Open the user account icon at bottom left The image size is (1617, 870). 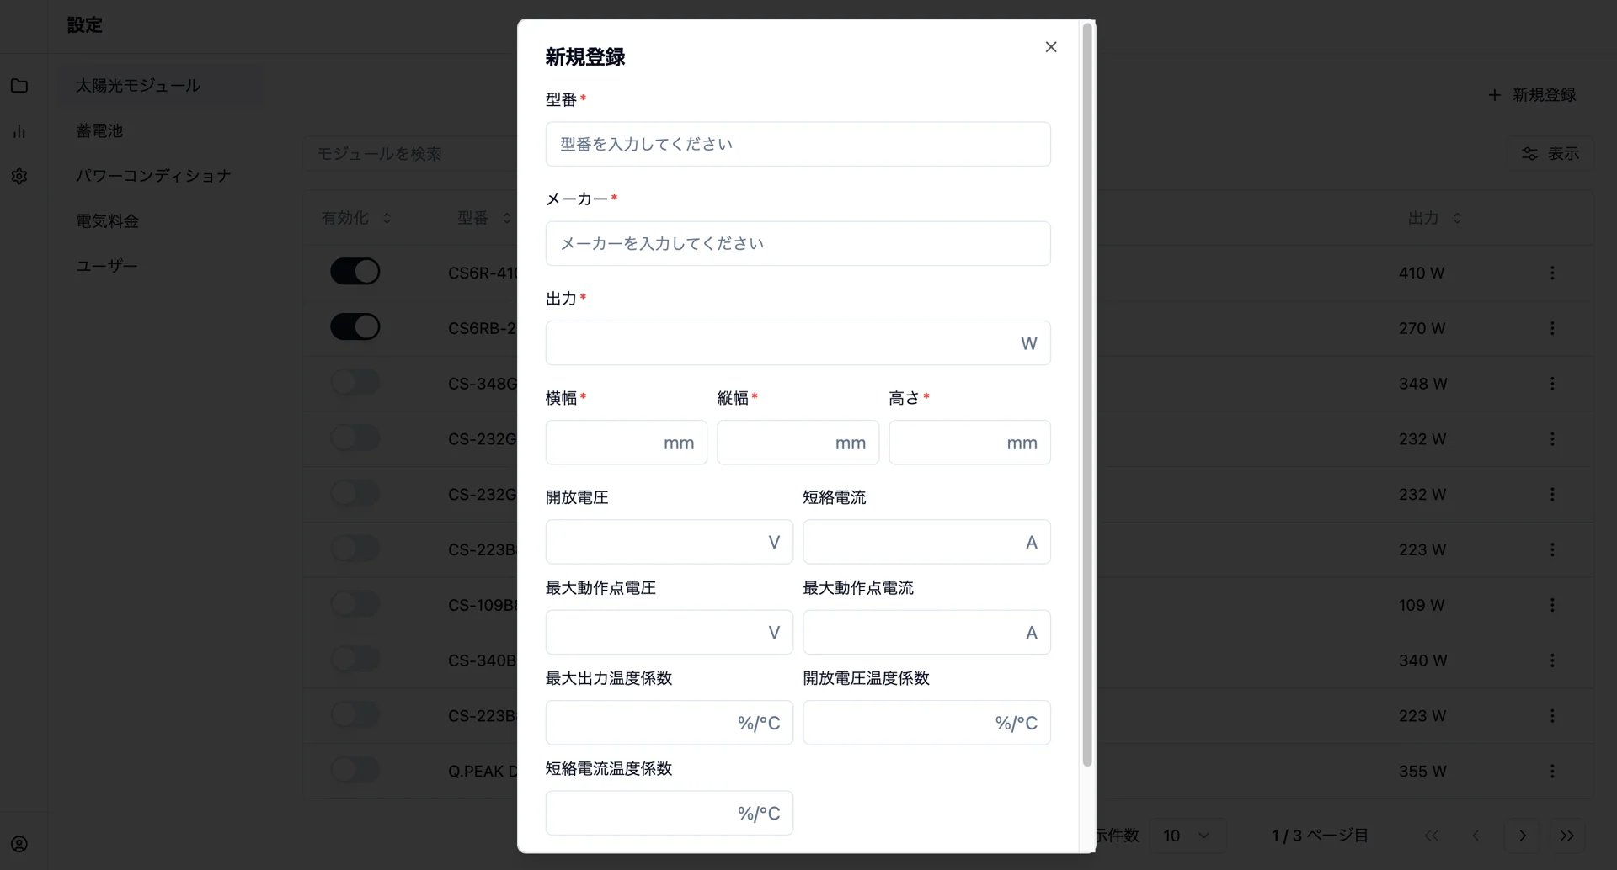coord(19,844)
